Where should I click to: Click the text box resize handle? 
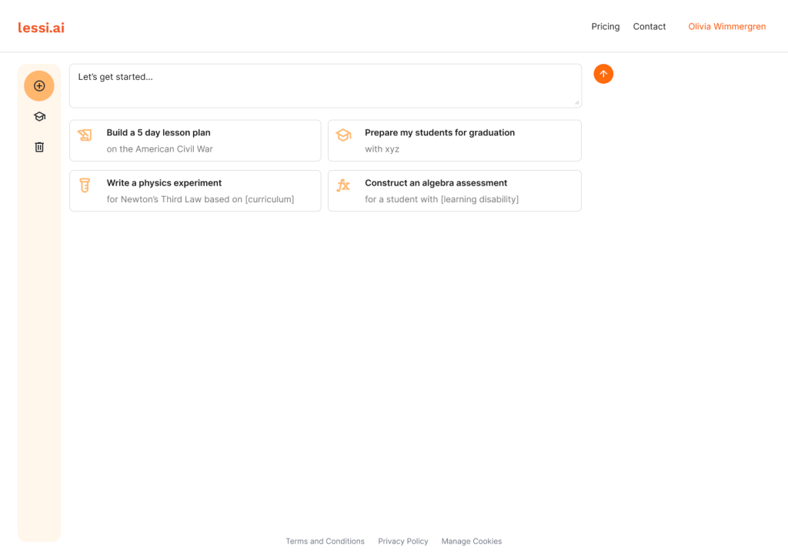(577, 102)
